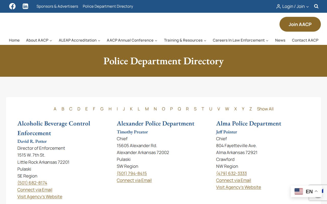The width and height of the screenshot is (327, 204).
Task: Visit Alma Police agency's website
Action: (x=239, y=187)
